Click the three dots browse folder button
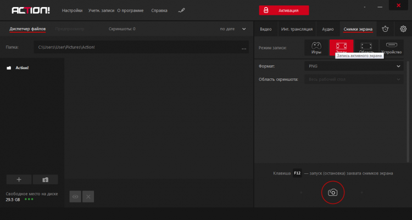Image resolution: width=412 pixels, height=220 pixels. tap(244, 48)
